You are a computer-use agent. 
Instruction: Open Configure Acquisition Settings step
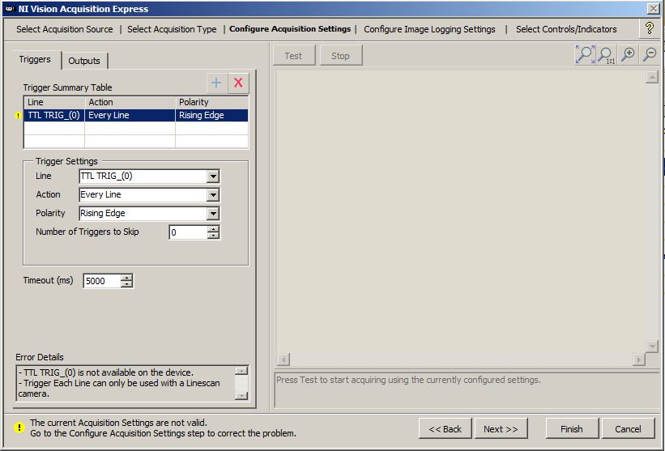pos(290,29)
